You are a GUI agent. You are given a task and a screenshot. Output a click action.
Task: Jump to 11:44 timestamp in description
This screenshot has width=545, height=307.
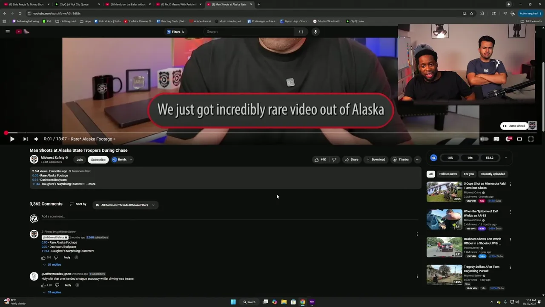[36, 184]
